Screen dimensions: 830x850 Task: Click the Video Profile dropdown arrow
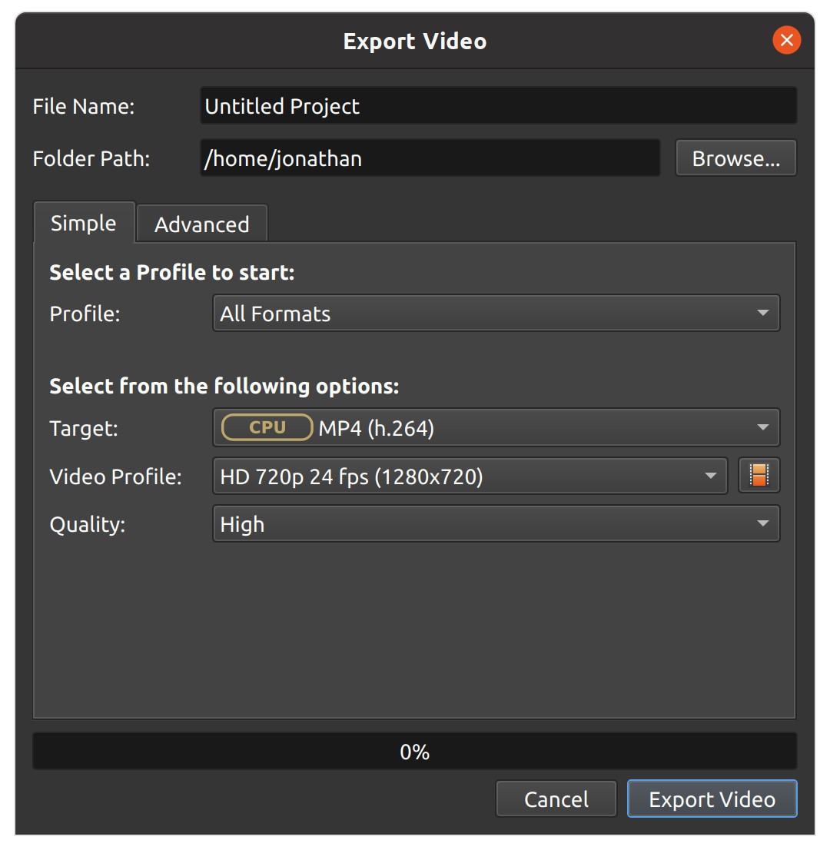point(711,476)
